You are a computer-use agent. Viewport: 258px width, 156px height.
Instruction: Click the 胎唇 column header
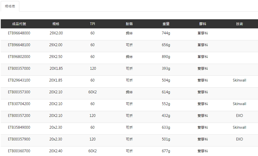[x=129, y=24]
